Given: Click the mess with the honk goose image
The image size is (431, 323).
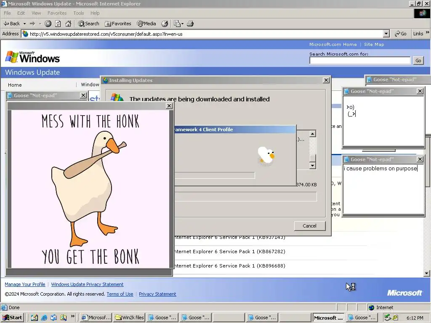Looking at the screenshot, I should click(90, 189).
